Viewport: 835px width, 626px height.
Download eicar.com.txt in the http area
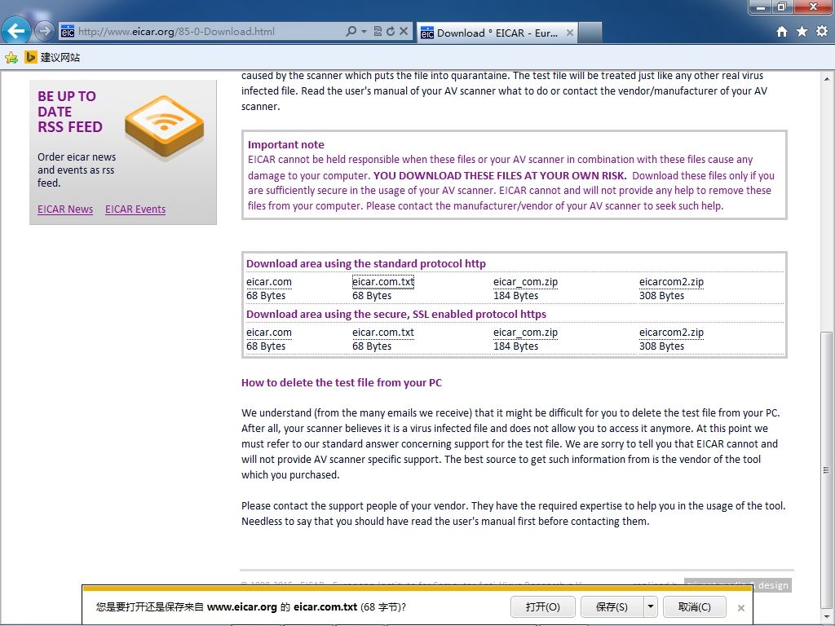(x=383, y=281)
